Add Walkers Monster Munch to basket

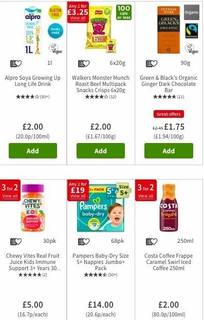coord(101,151)
